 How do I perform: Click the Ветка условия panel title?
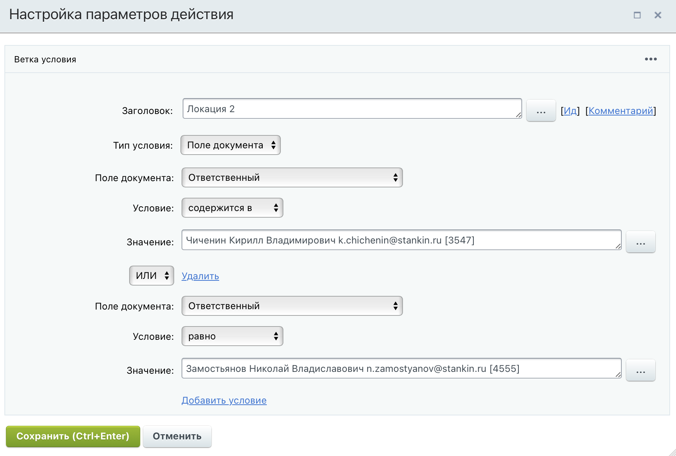click(45, 59)
